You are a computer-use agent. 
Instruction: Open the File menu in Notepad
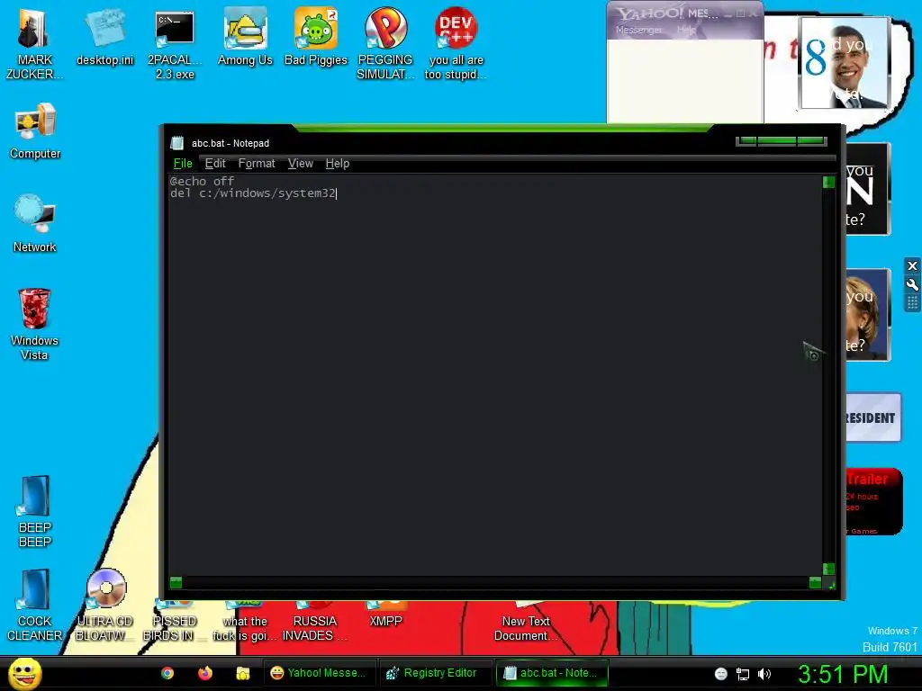pyautogui.click(x=183, y=164)
